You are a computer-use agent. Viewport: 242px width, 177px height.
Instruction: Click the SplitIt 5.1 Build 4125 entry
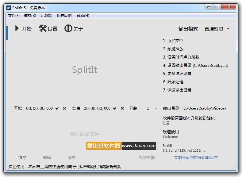[x=184, y=148]
